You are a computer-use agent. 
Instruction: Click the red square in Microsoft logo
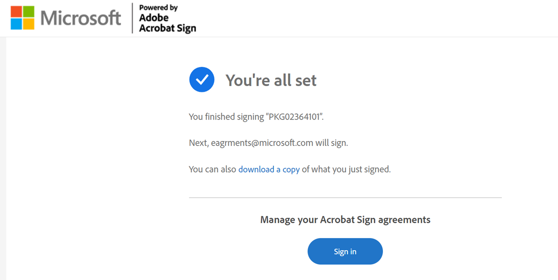[16, 11]
